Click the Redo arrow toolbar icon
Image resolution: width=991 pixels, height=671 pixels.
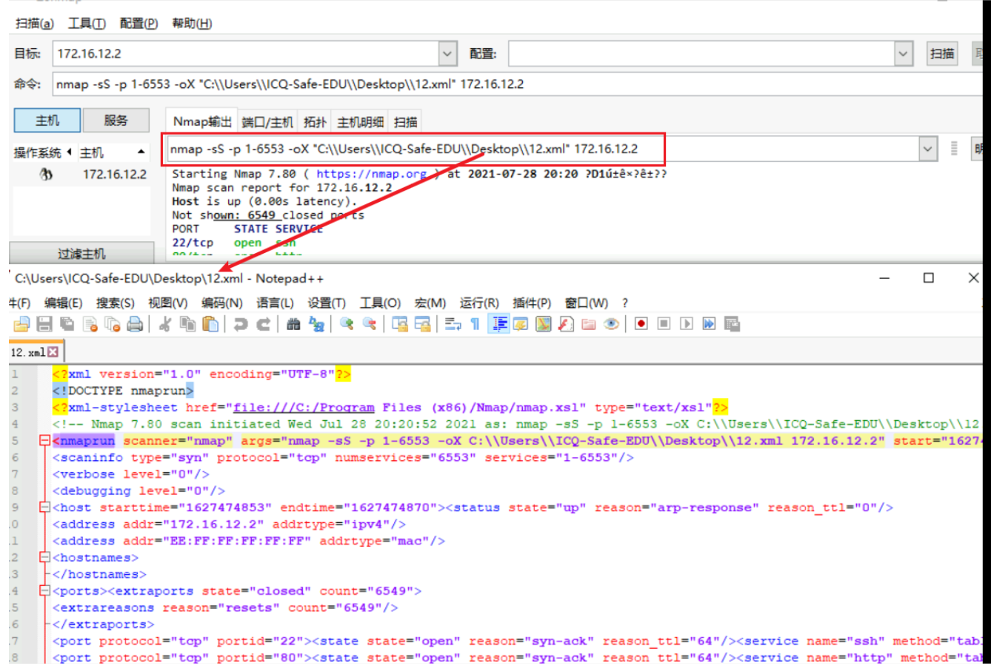[x=263, y=324]
